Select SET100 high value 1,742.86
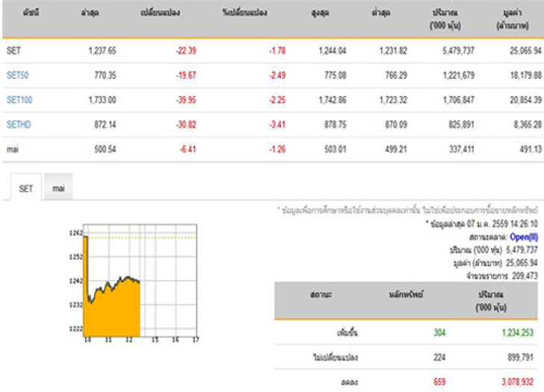The width and height of the screenshot is (544, 392). pyautogui.click(x=333, y=99)
